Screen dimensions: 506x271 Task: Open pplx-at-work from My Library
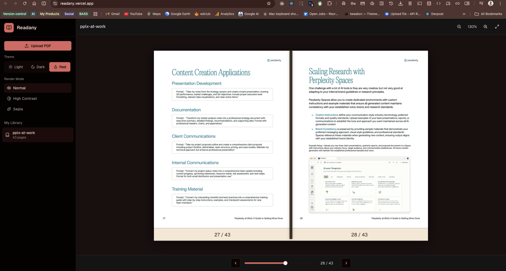tap(38, 135)
